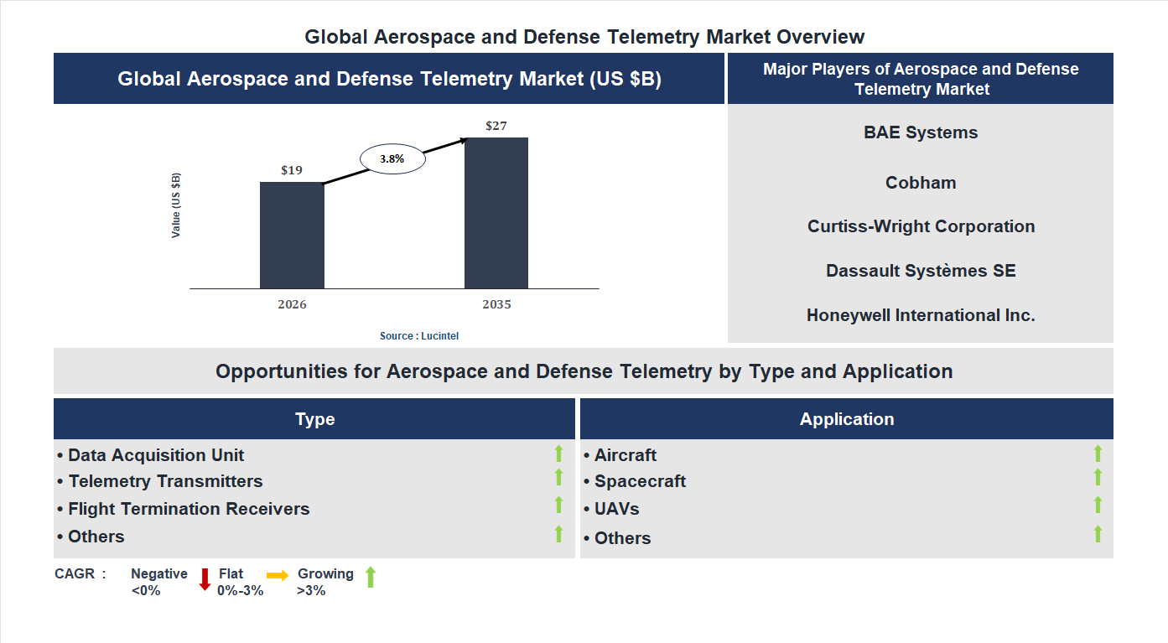
Task: Click the green growth arrow beside Data Acquisition Unit
Action: 558,454
